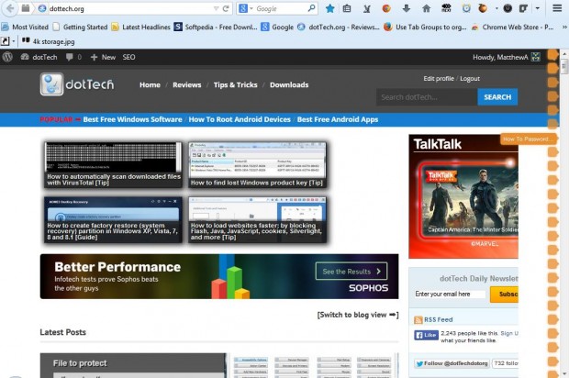Image resolution: width=569 pixels, height=378 pixels.
Task: Open Best Free Android Apps link
Action: tap(338, 119)
